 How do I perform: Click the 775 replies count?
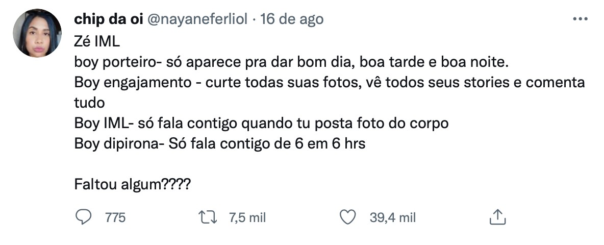[115, 218]
